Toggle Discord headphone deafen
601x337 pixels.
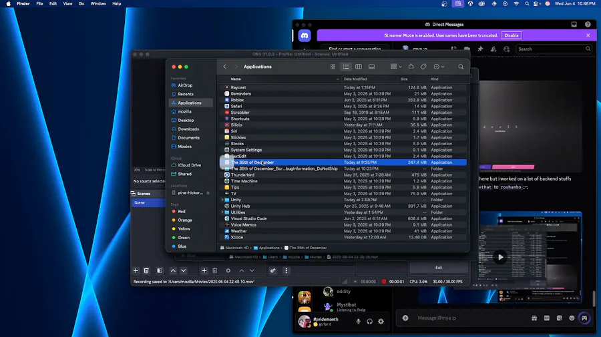coord(369,322)
